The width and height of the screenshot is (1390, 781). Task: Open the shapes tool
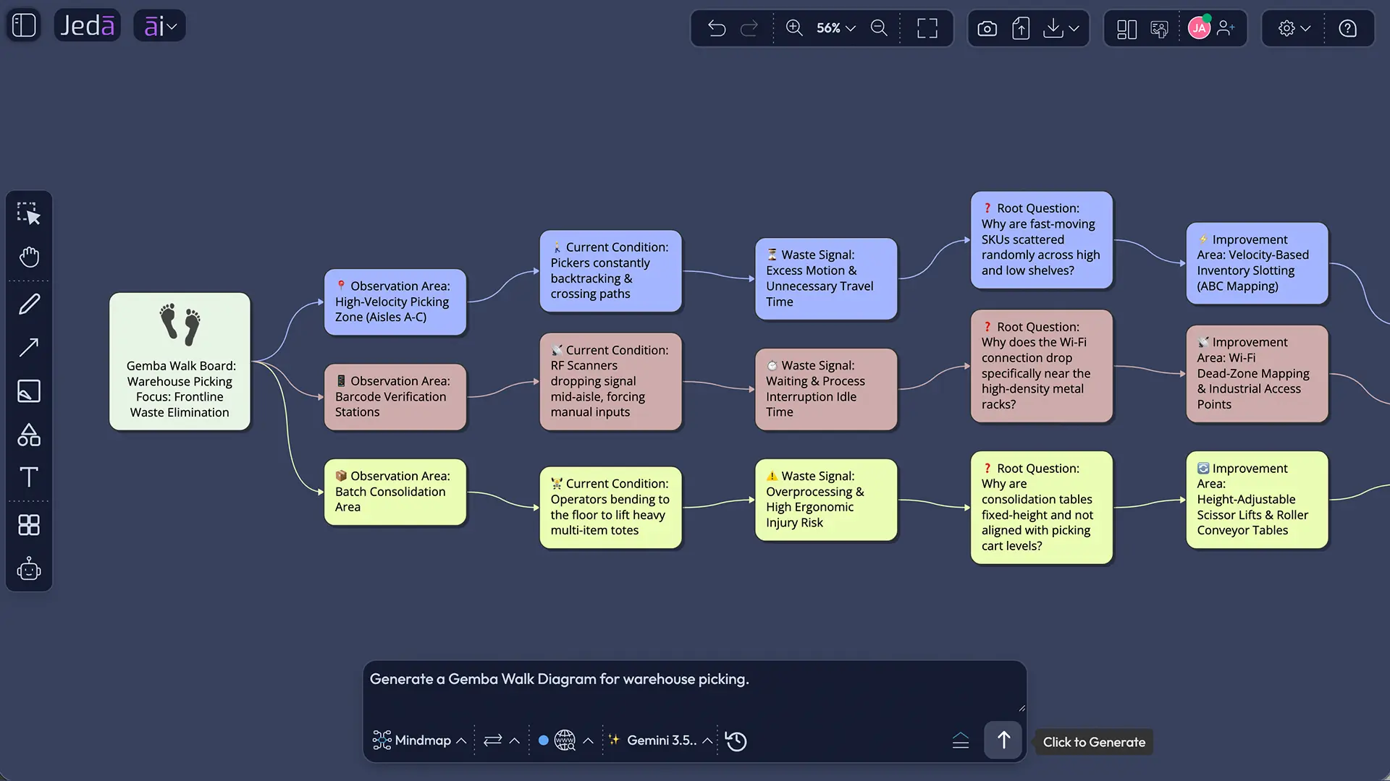coord(29,435)
